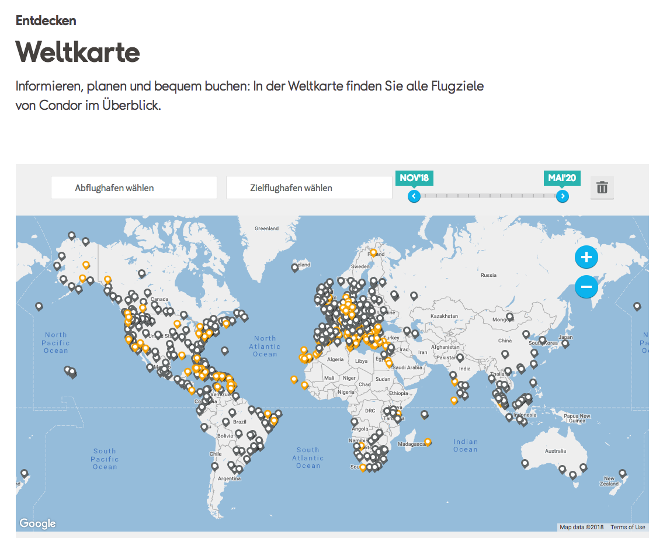This screenshot has width=656, height=538.
Task: Click the left chevron on the date slider
Action: pyautogui.click(x=414, y=197)
